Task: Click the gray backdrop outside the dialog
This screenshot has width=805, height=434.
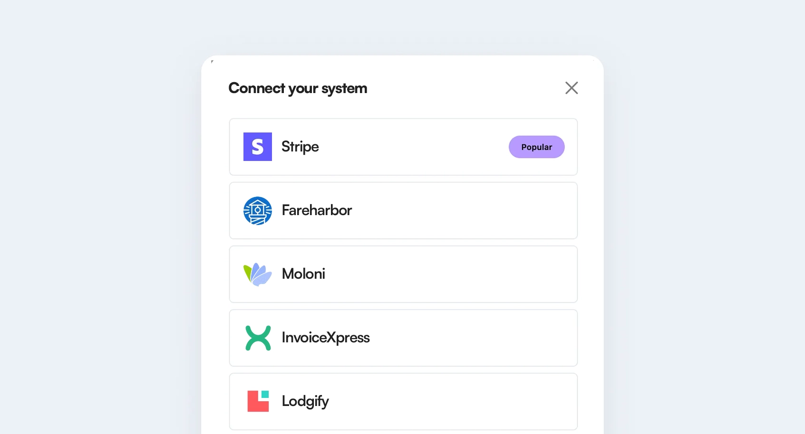Action: pos(95,214)
